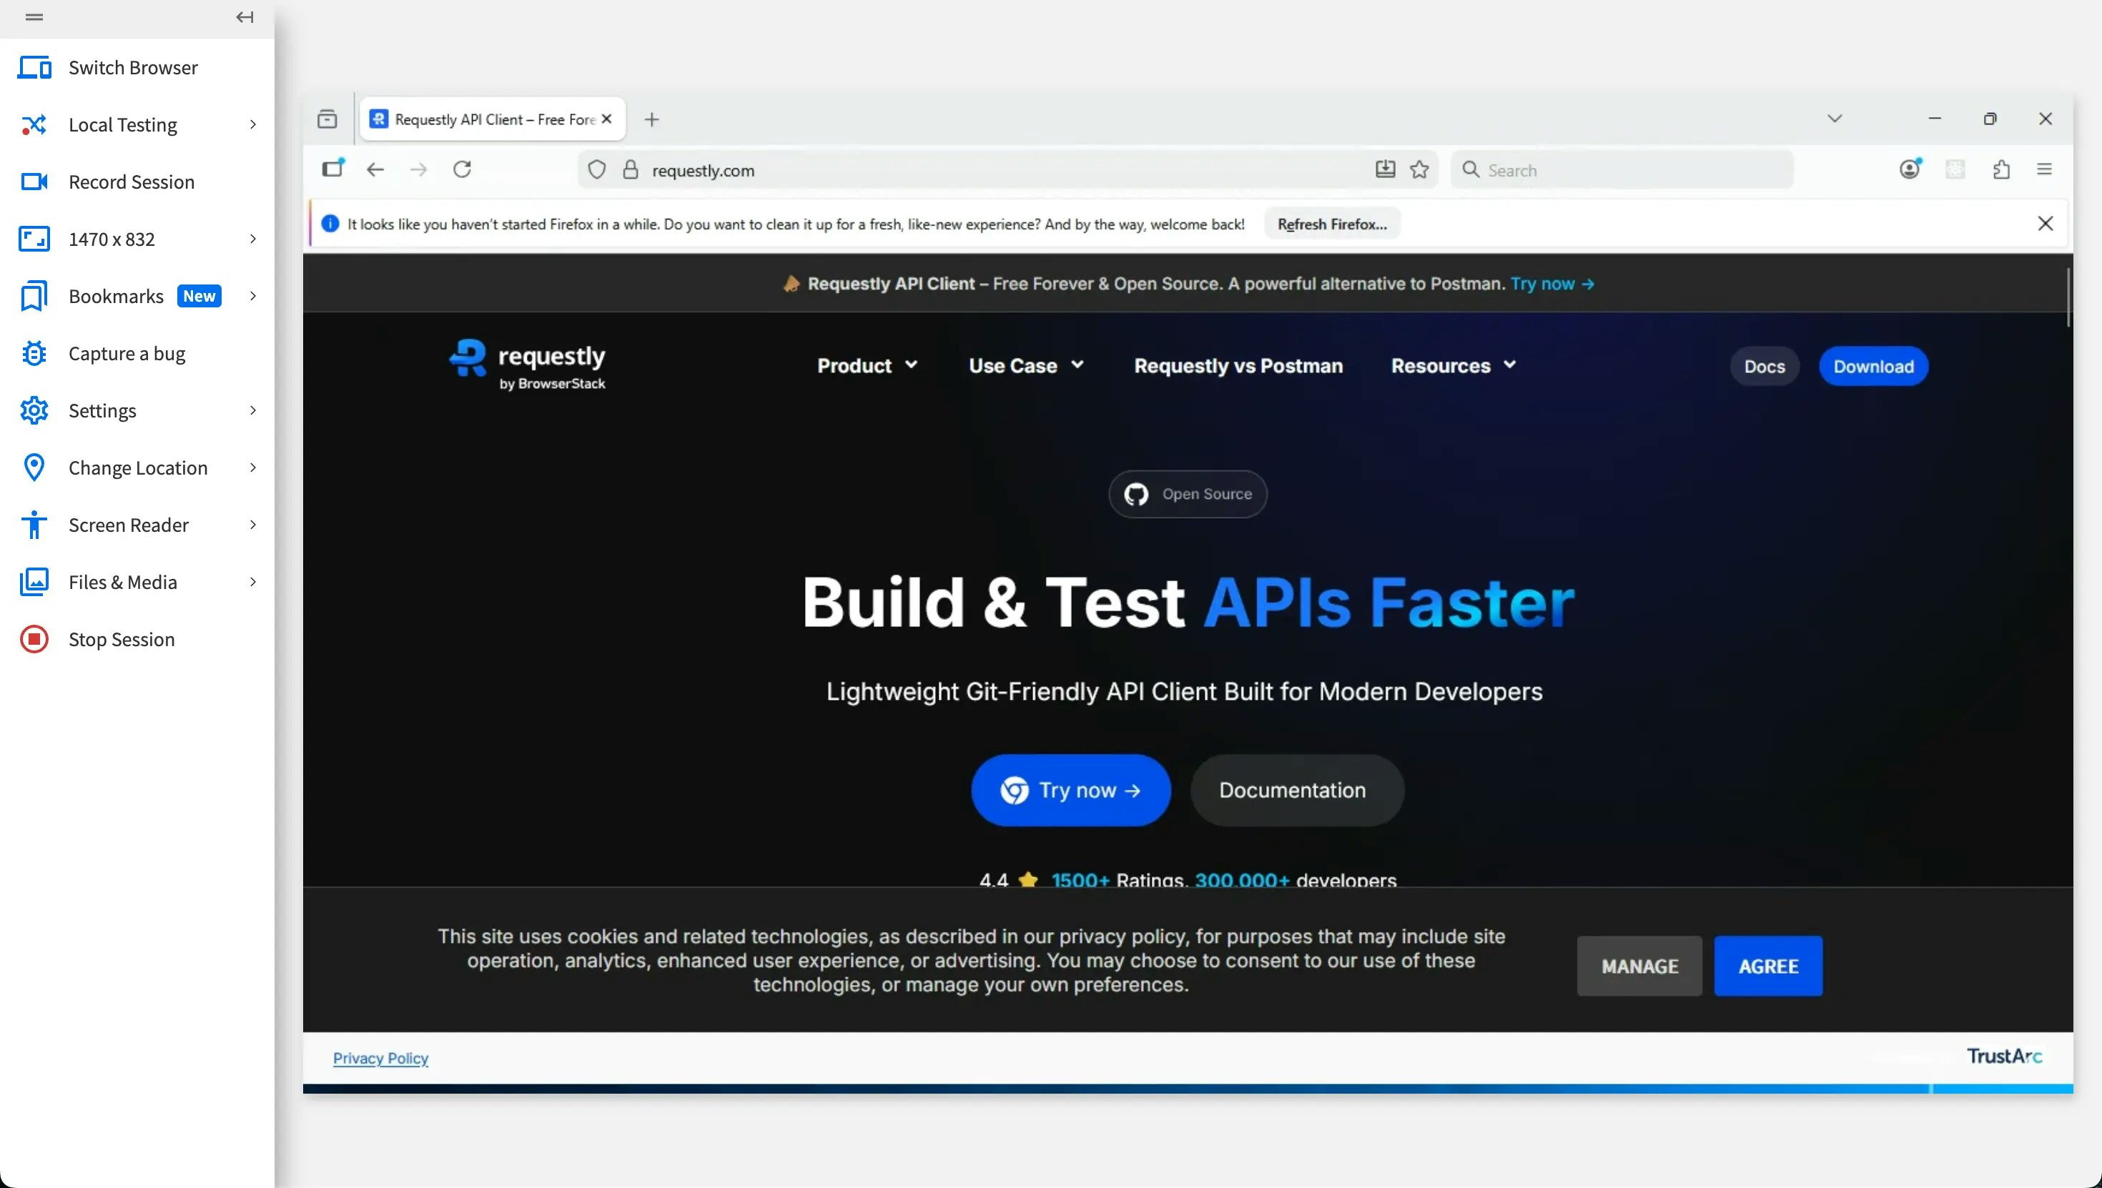Open the Local Testing panel
Viewport: 2102px width, 1188px height.
pyautogui.click(x=122, y=124)
